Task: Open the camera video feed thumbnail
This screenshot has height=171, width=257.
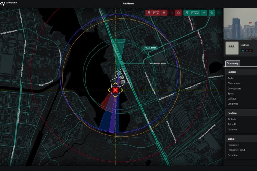Action: pos(240,23)
